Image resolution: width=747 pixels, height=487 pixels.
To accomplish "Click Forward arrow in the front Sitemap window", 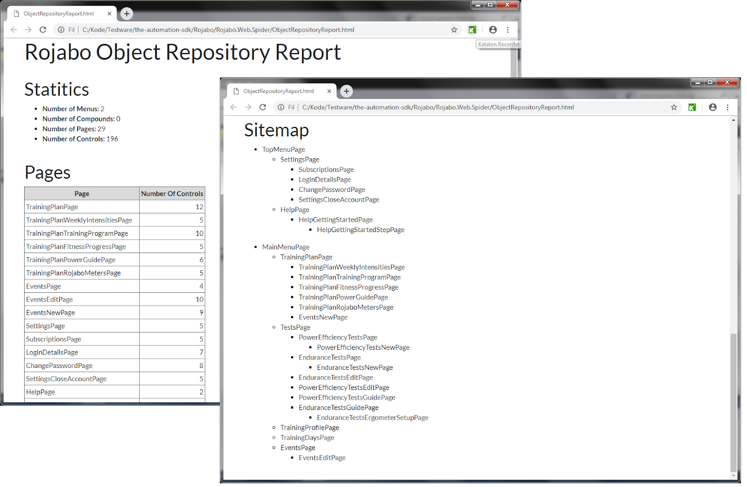I will (248, 107).
